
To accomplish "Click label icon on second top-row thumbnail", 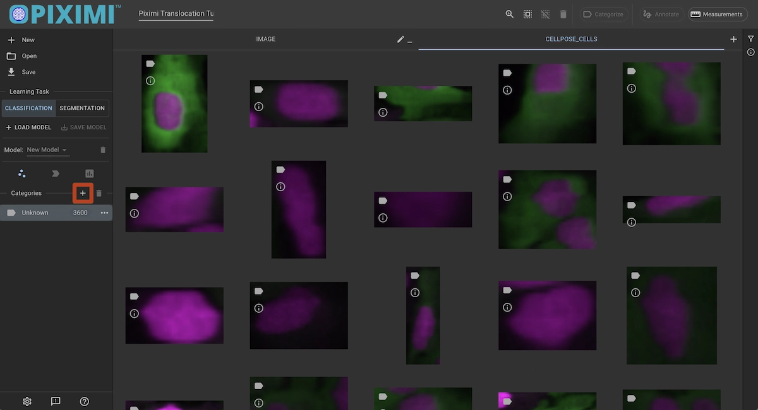I will coord(259,90).
